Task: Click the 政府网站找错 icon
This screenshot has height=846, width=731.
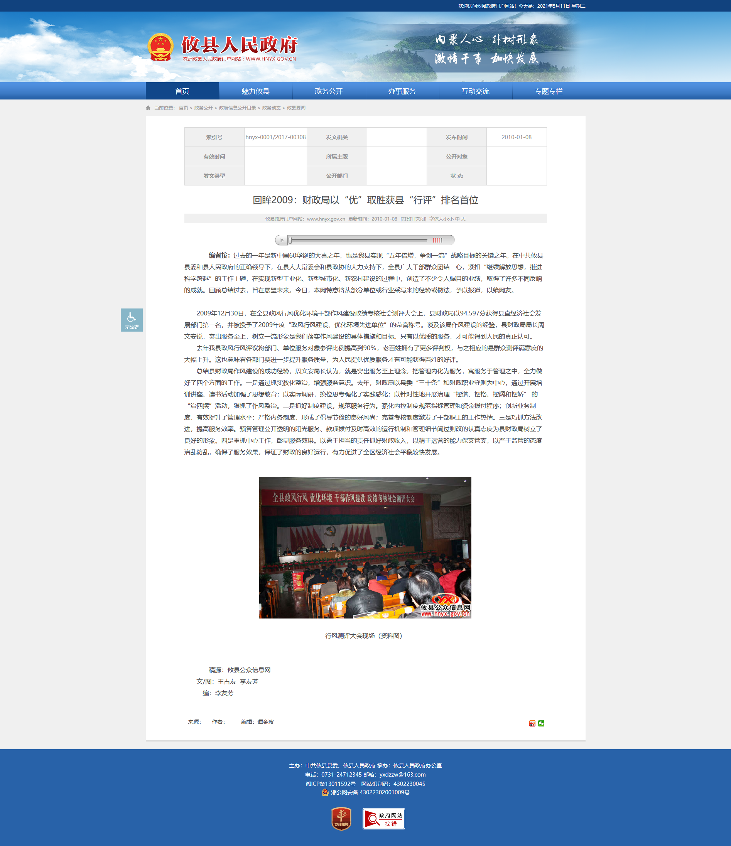Action: point(383,819)
